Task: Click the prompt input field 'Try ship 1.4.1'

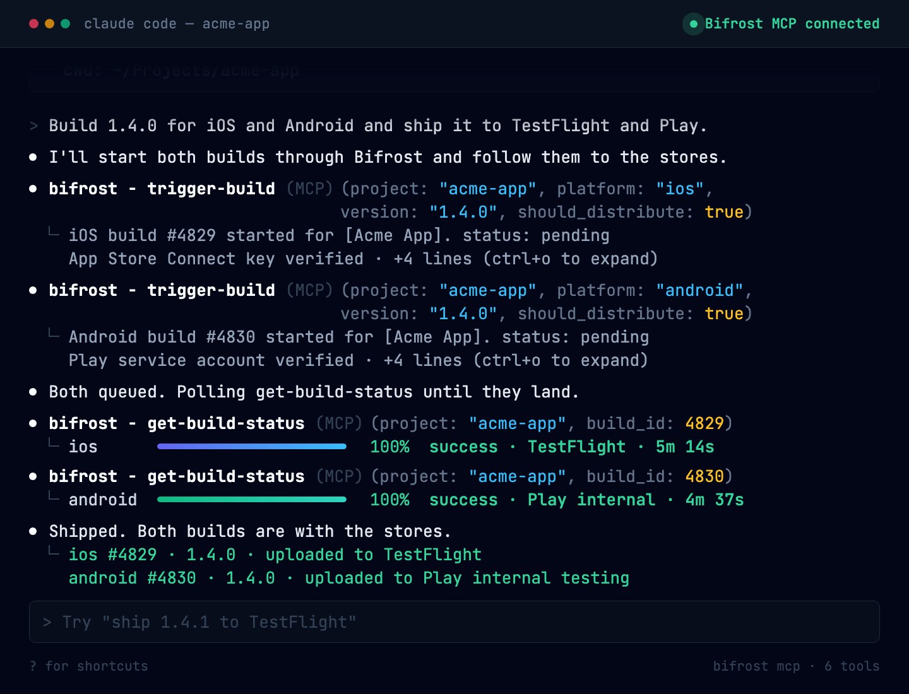Action: click(x=454, y=622)
